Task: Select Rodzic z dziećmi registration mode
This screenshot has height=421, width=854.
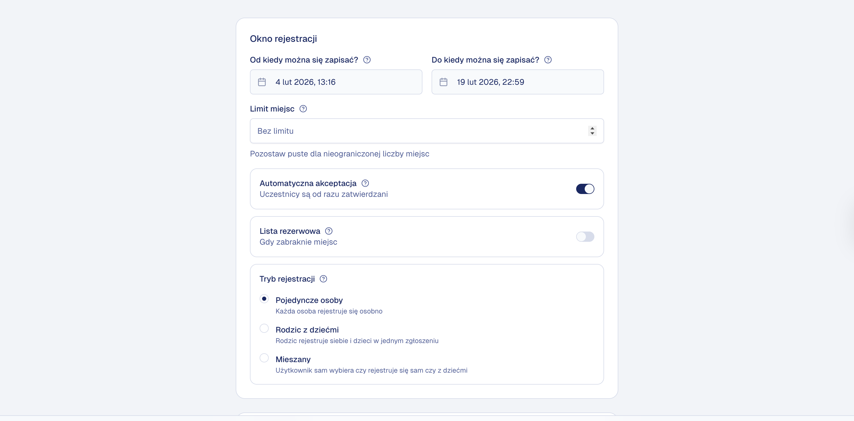Action: (264, 328)
